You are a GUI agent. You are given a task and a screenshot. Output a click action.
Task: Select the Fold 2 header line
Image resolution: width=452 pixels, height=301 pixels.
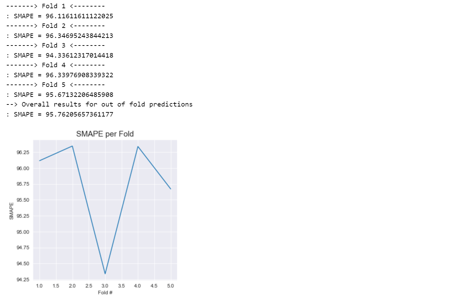(x=56, y=26)
